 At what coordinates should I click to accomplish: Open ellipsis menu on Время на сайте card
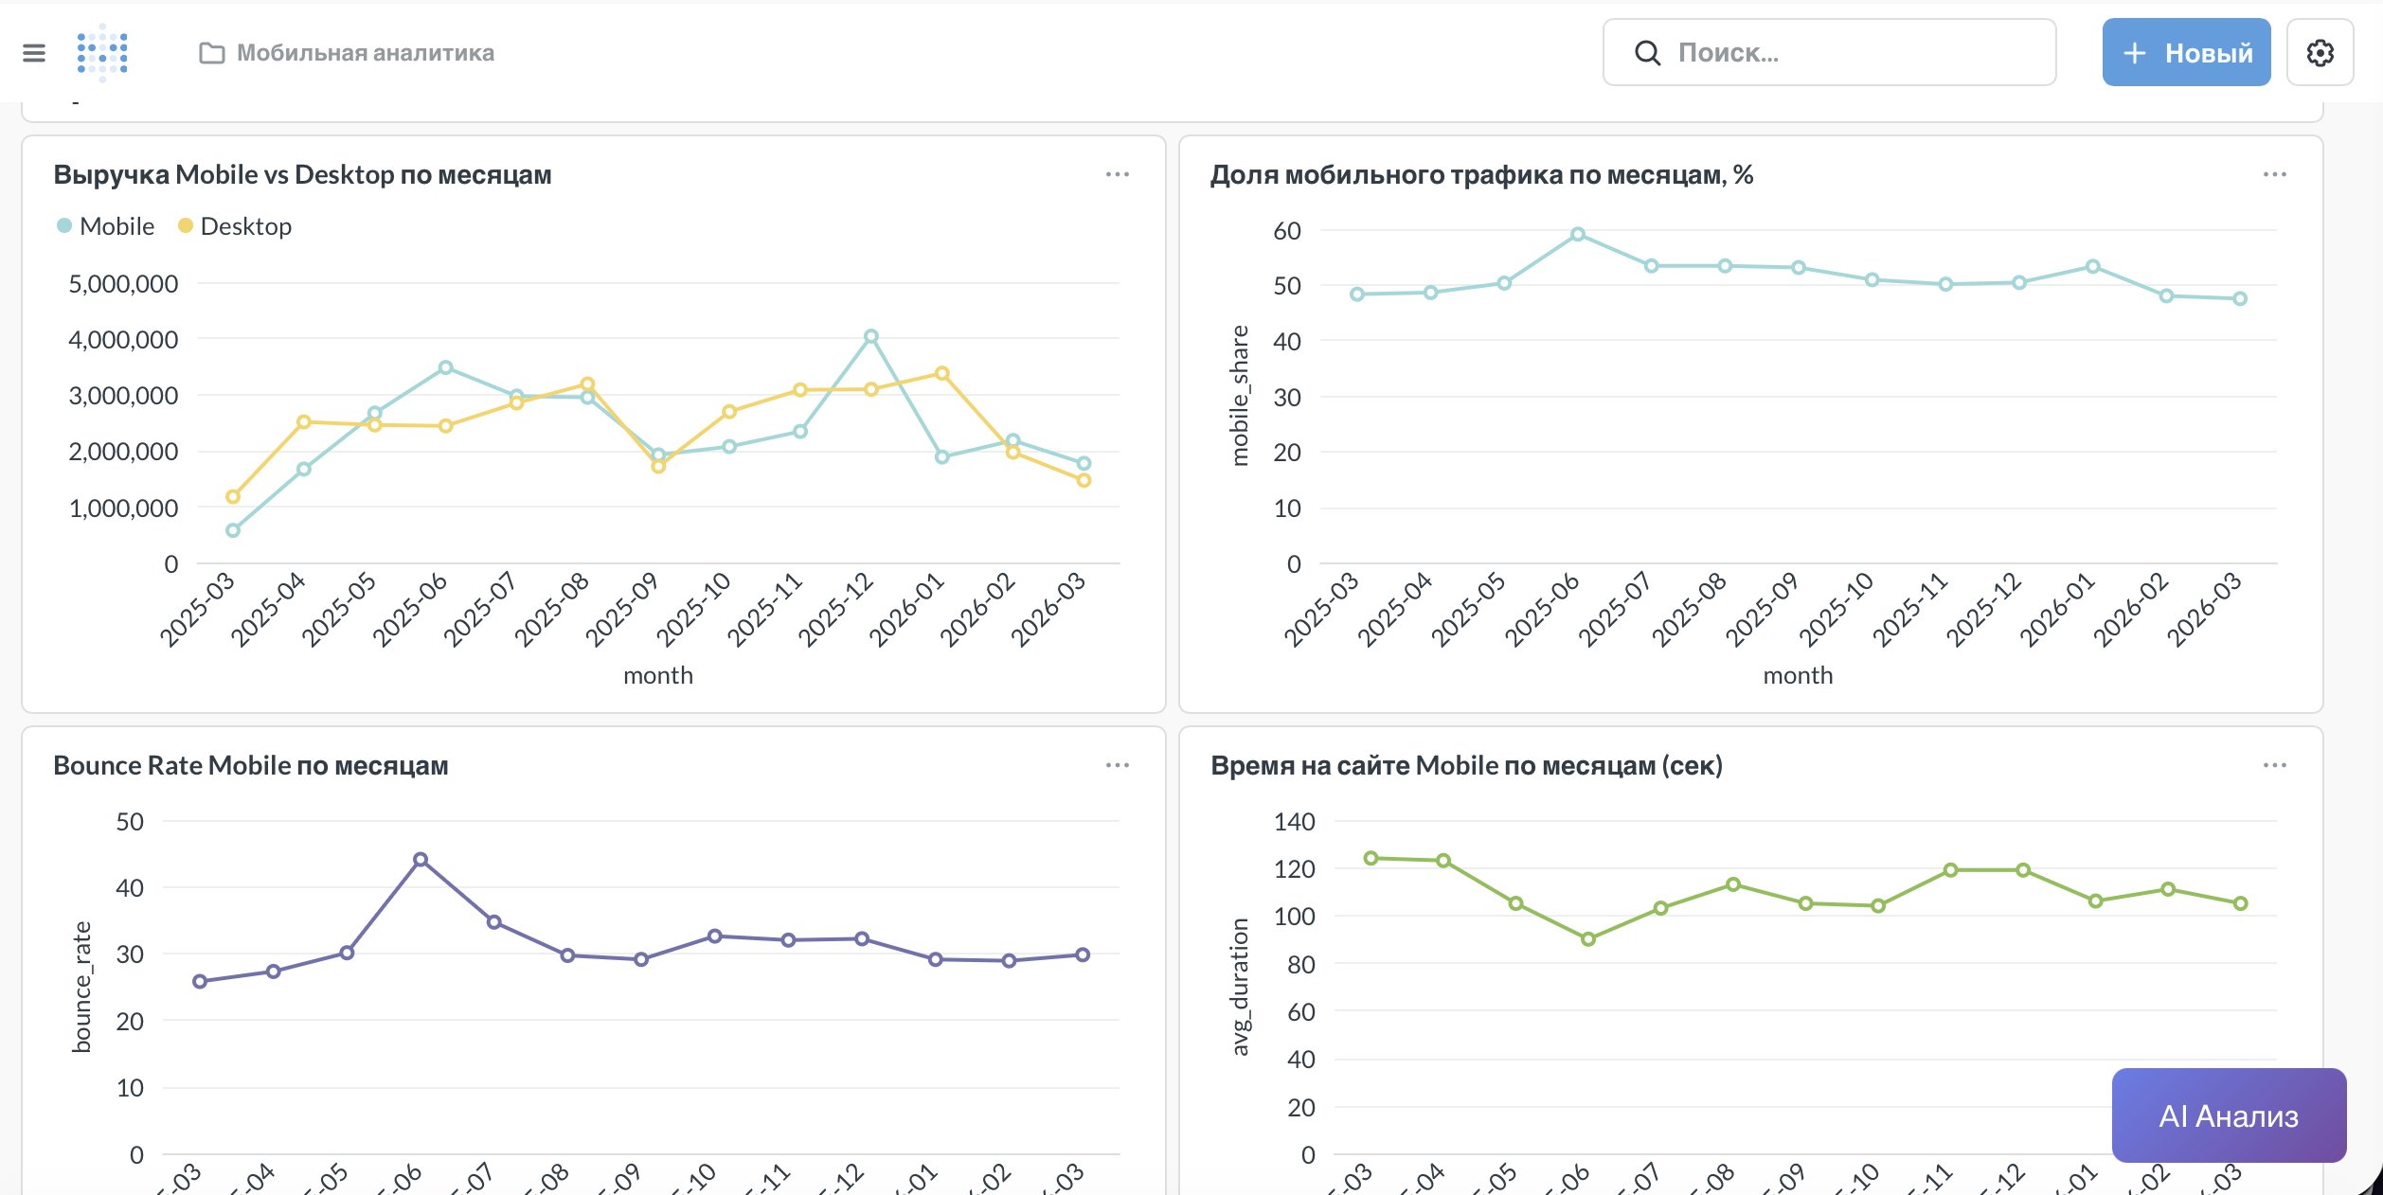point(2274,765)
